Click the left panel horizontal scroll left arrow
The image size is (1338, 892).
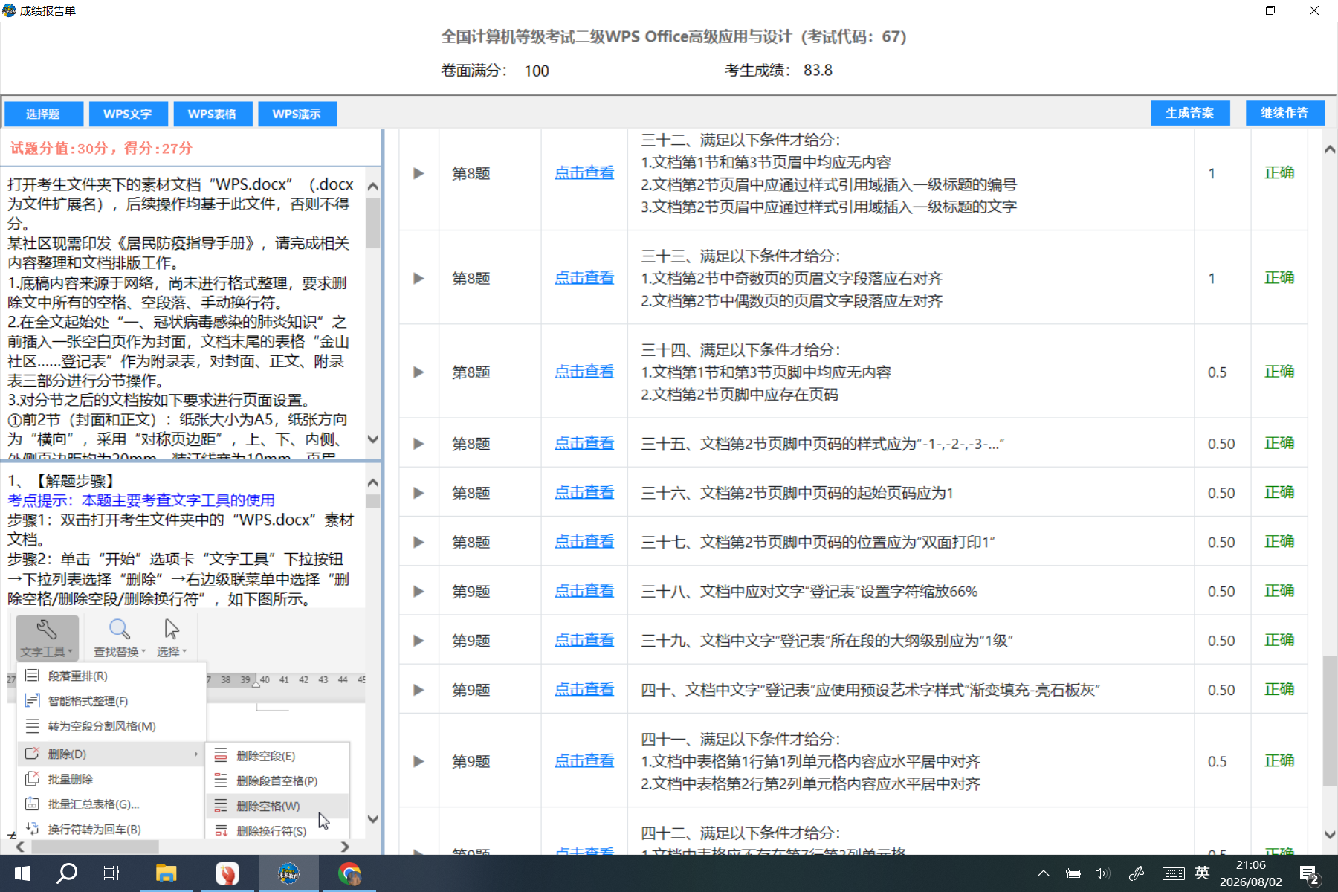(20, 847)
